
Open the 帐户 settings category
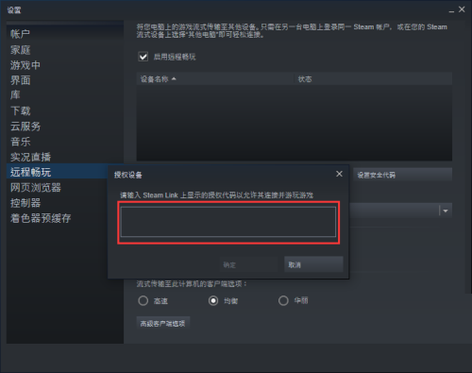20,34
